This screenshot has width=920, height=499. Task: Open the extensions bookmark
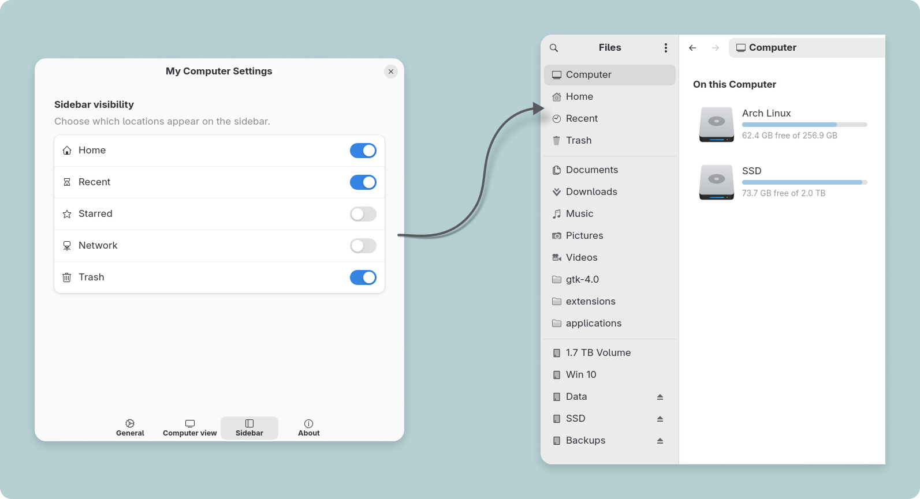[610, 302]
